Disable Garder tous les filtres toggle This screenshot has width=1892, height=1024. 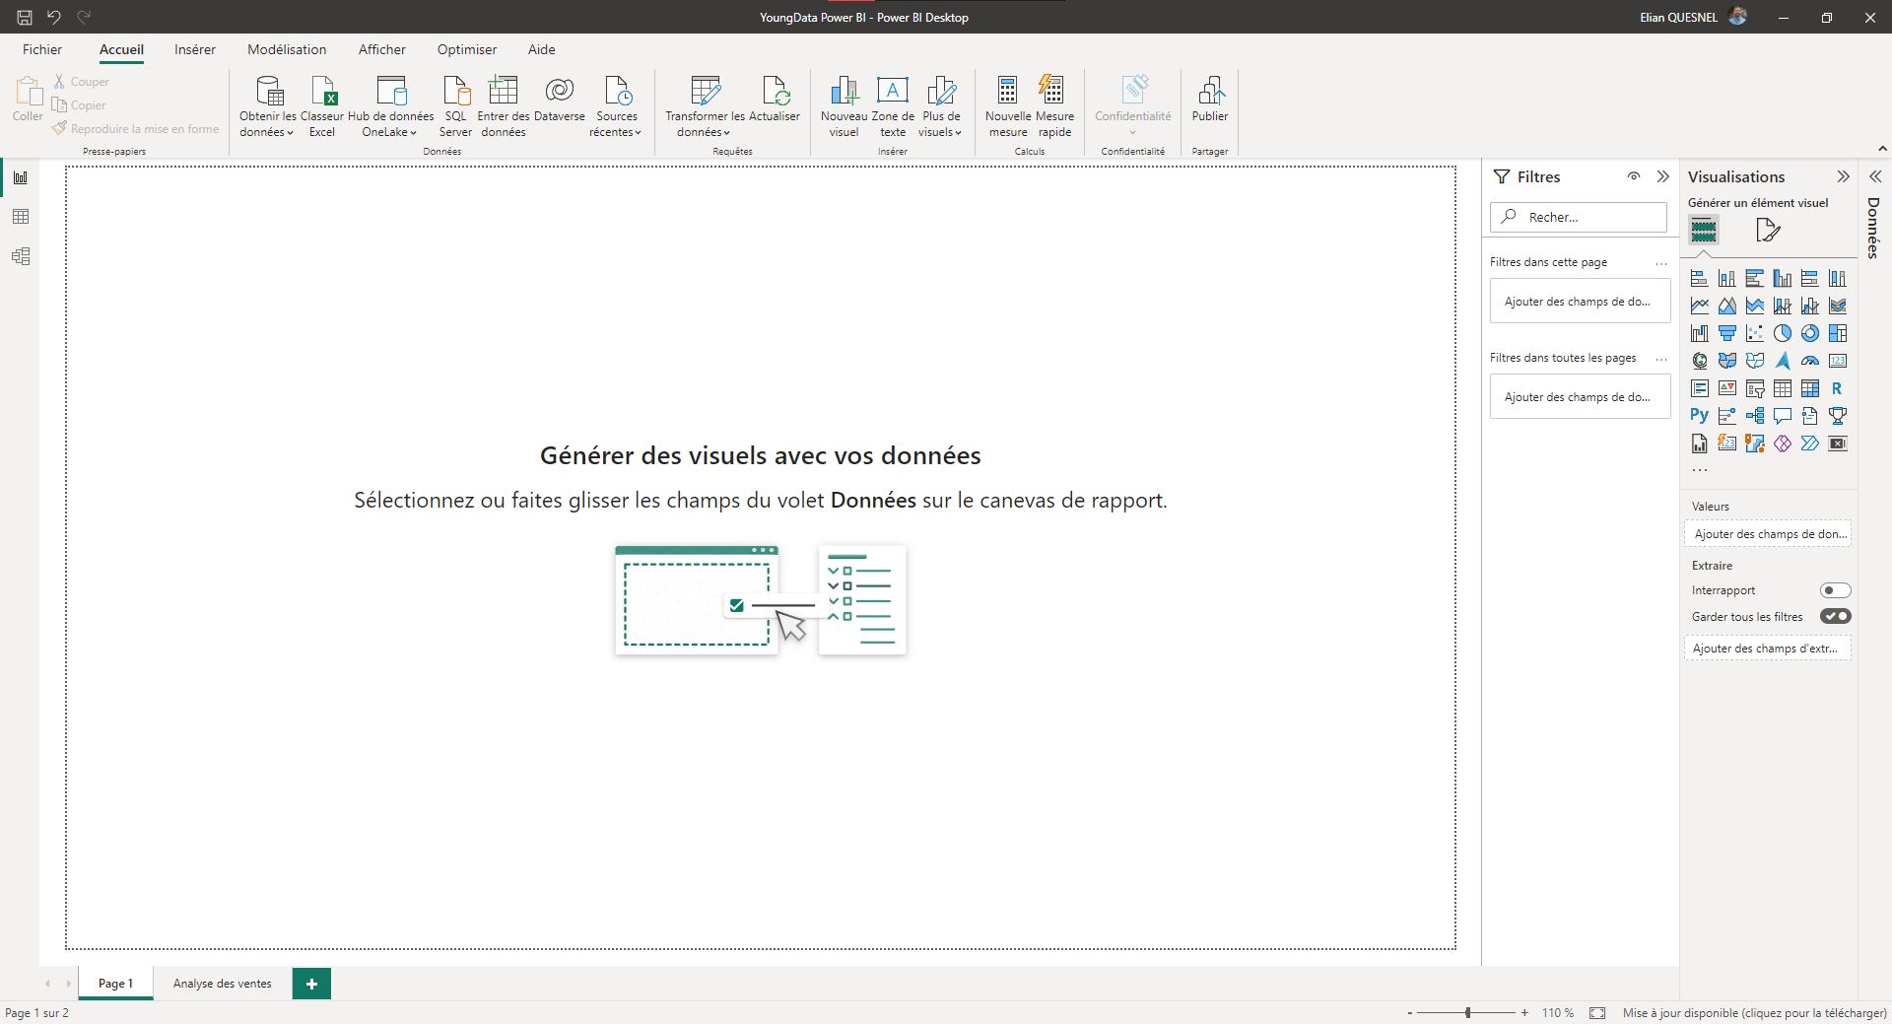click(x=1835, y=617)
